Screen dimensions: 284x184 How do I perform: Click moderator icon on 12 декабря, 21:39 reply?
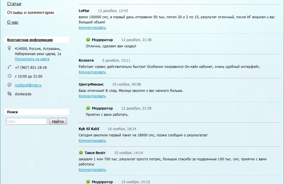coord(88,108)
